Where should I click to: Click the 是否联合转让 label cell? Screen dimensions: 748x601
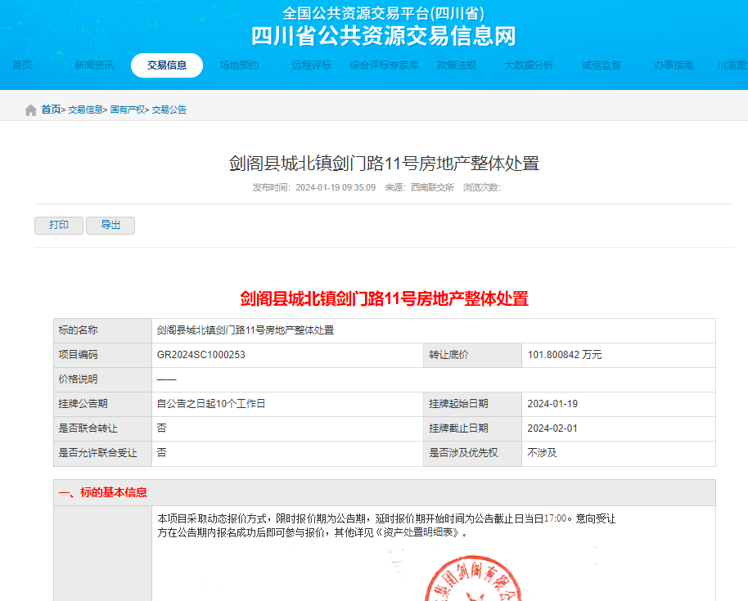click(x=102, y=428)
